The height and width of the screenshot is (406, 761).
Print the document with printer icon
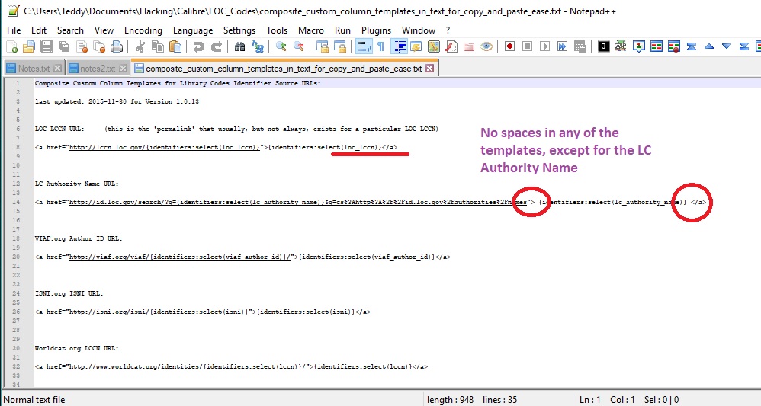[117, 46]
